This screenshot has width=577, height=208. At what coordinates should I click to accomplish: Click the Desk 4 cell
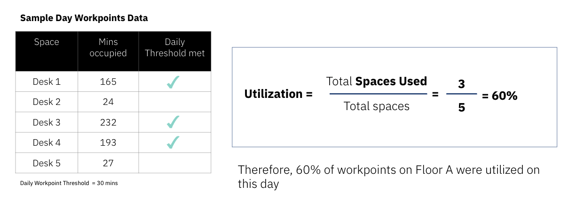click(x=47, y=142)
